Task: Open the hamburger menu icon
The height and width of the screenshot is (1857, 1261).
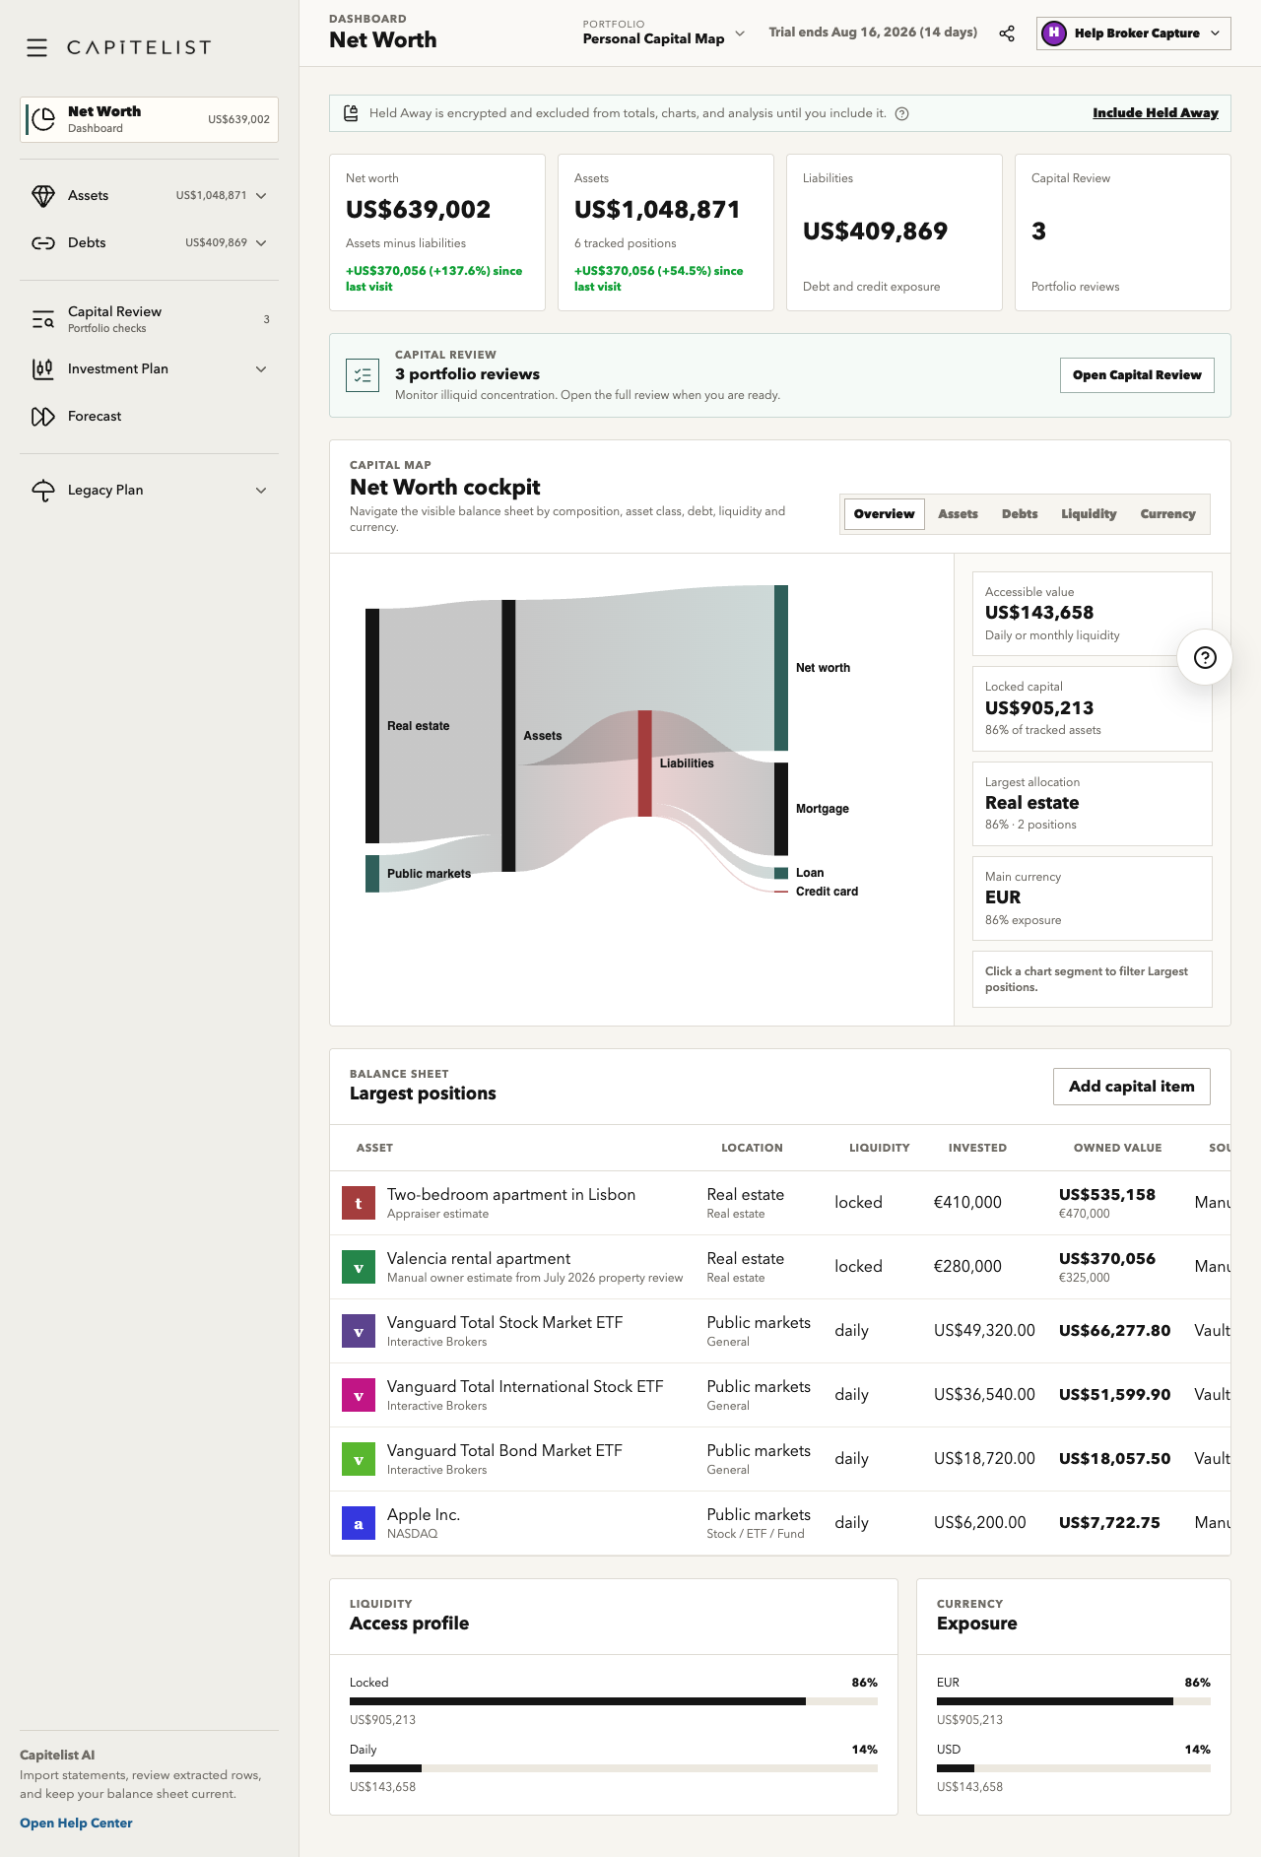Action: tap(37, 47)
